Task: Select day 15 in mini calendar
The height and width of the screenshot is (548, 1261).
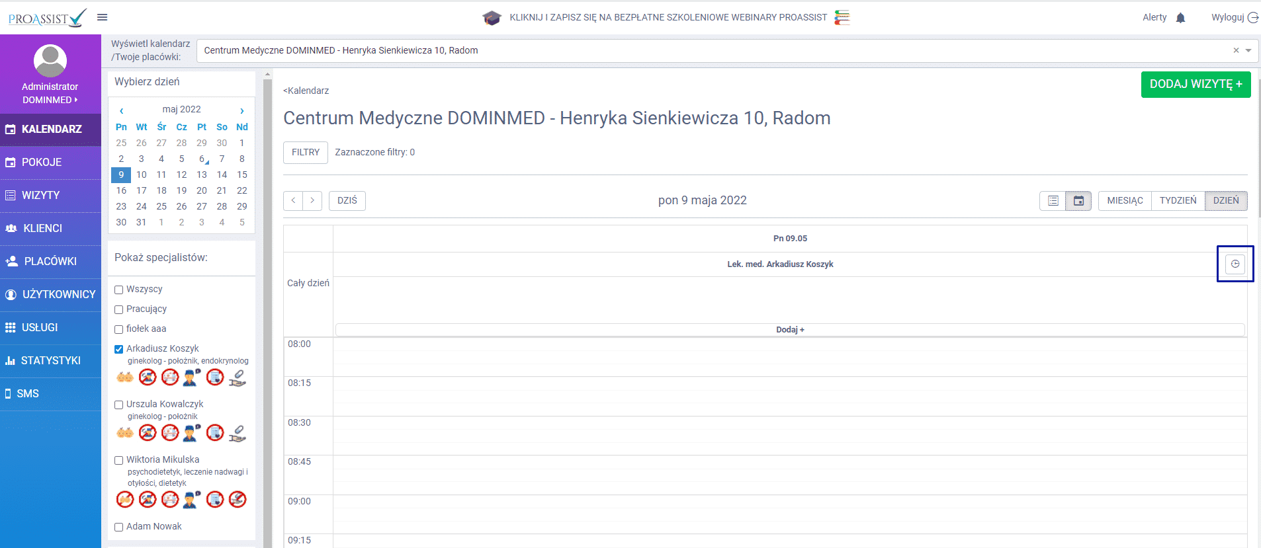Action: [242, 175]
